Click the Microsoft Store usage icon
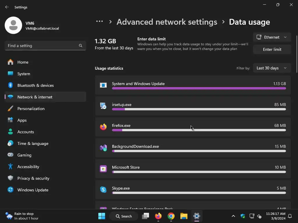 point(103,169)
